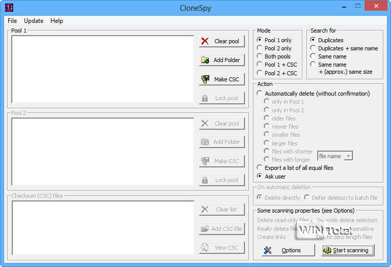Screen dimensions: 391x267
Task: Click the Add CSC-file button
Action: (221, 229)
